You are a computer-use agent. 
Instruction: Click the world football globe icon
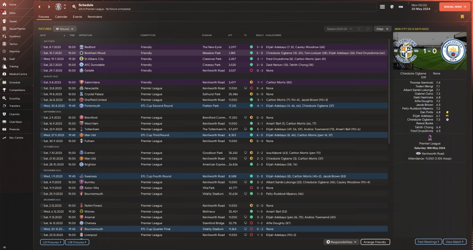click(392, 7)
